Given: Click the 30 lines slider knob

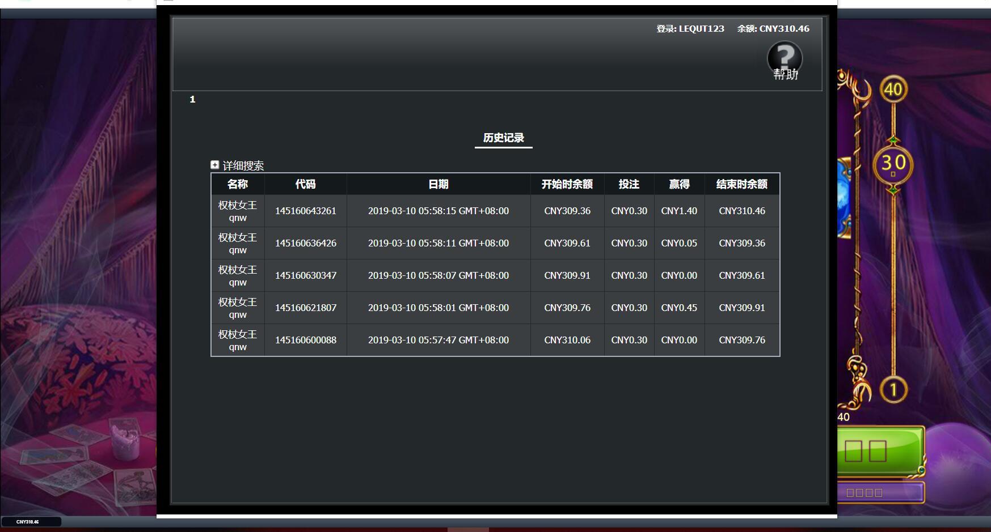Looking at the screenshot, I should point(893,165).
